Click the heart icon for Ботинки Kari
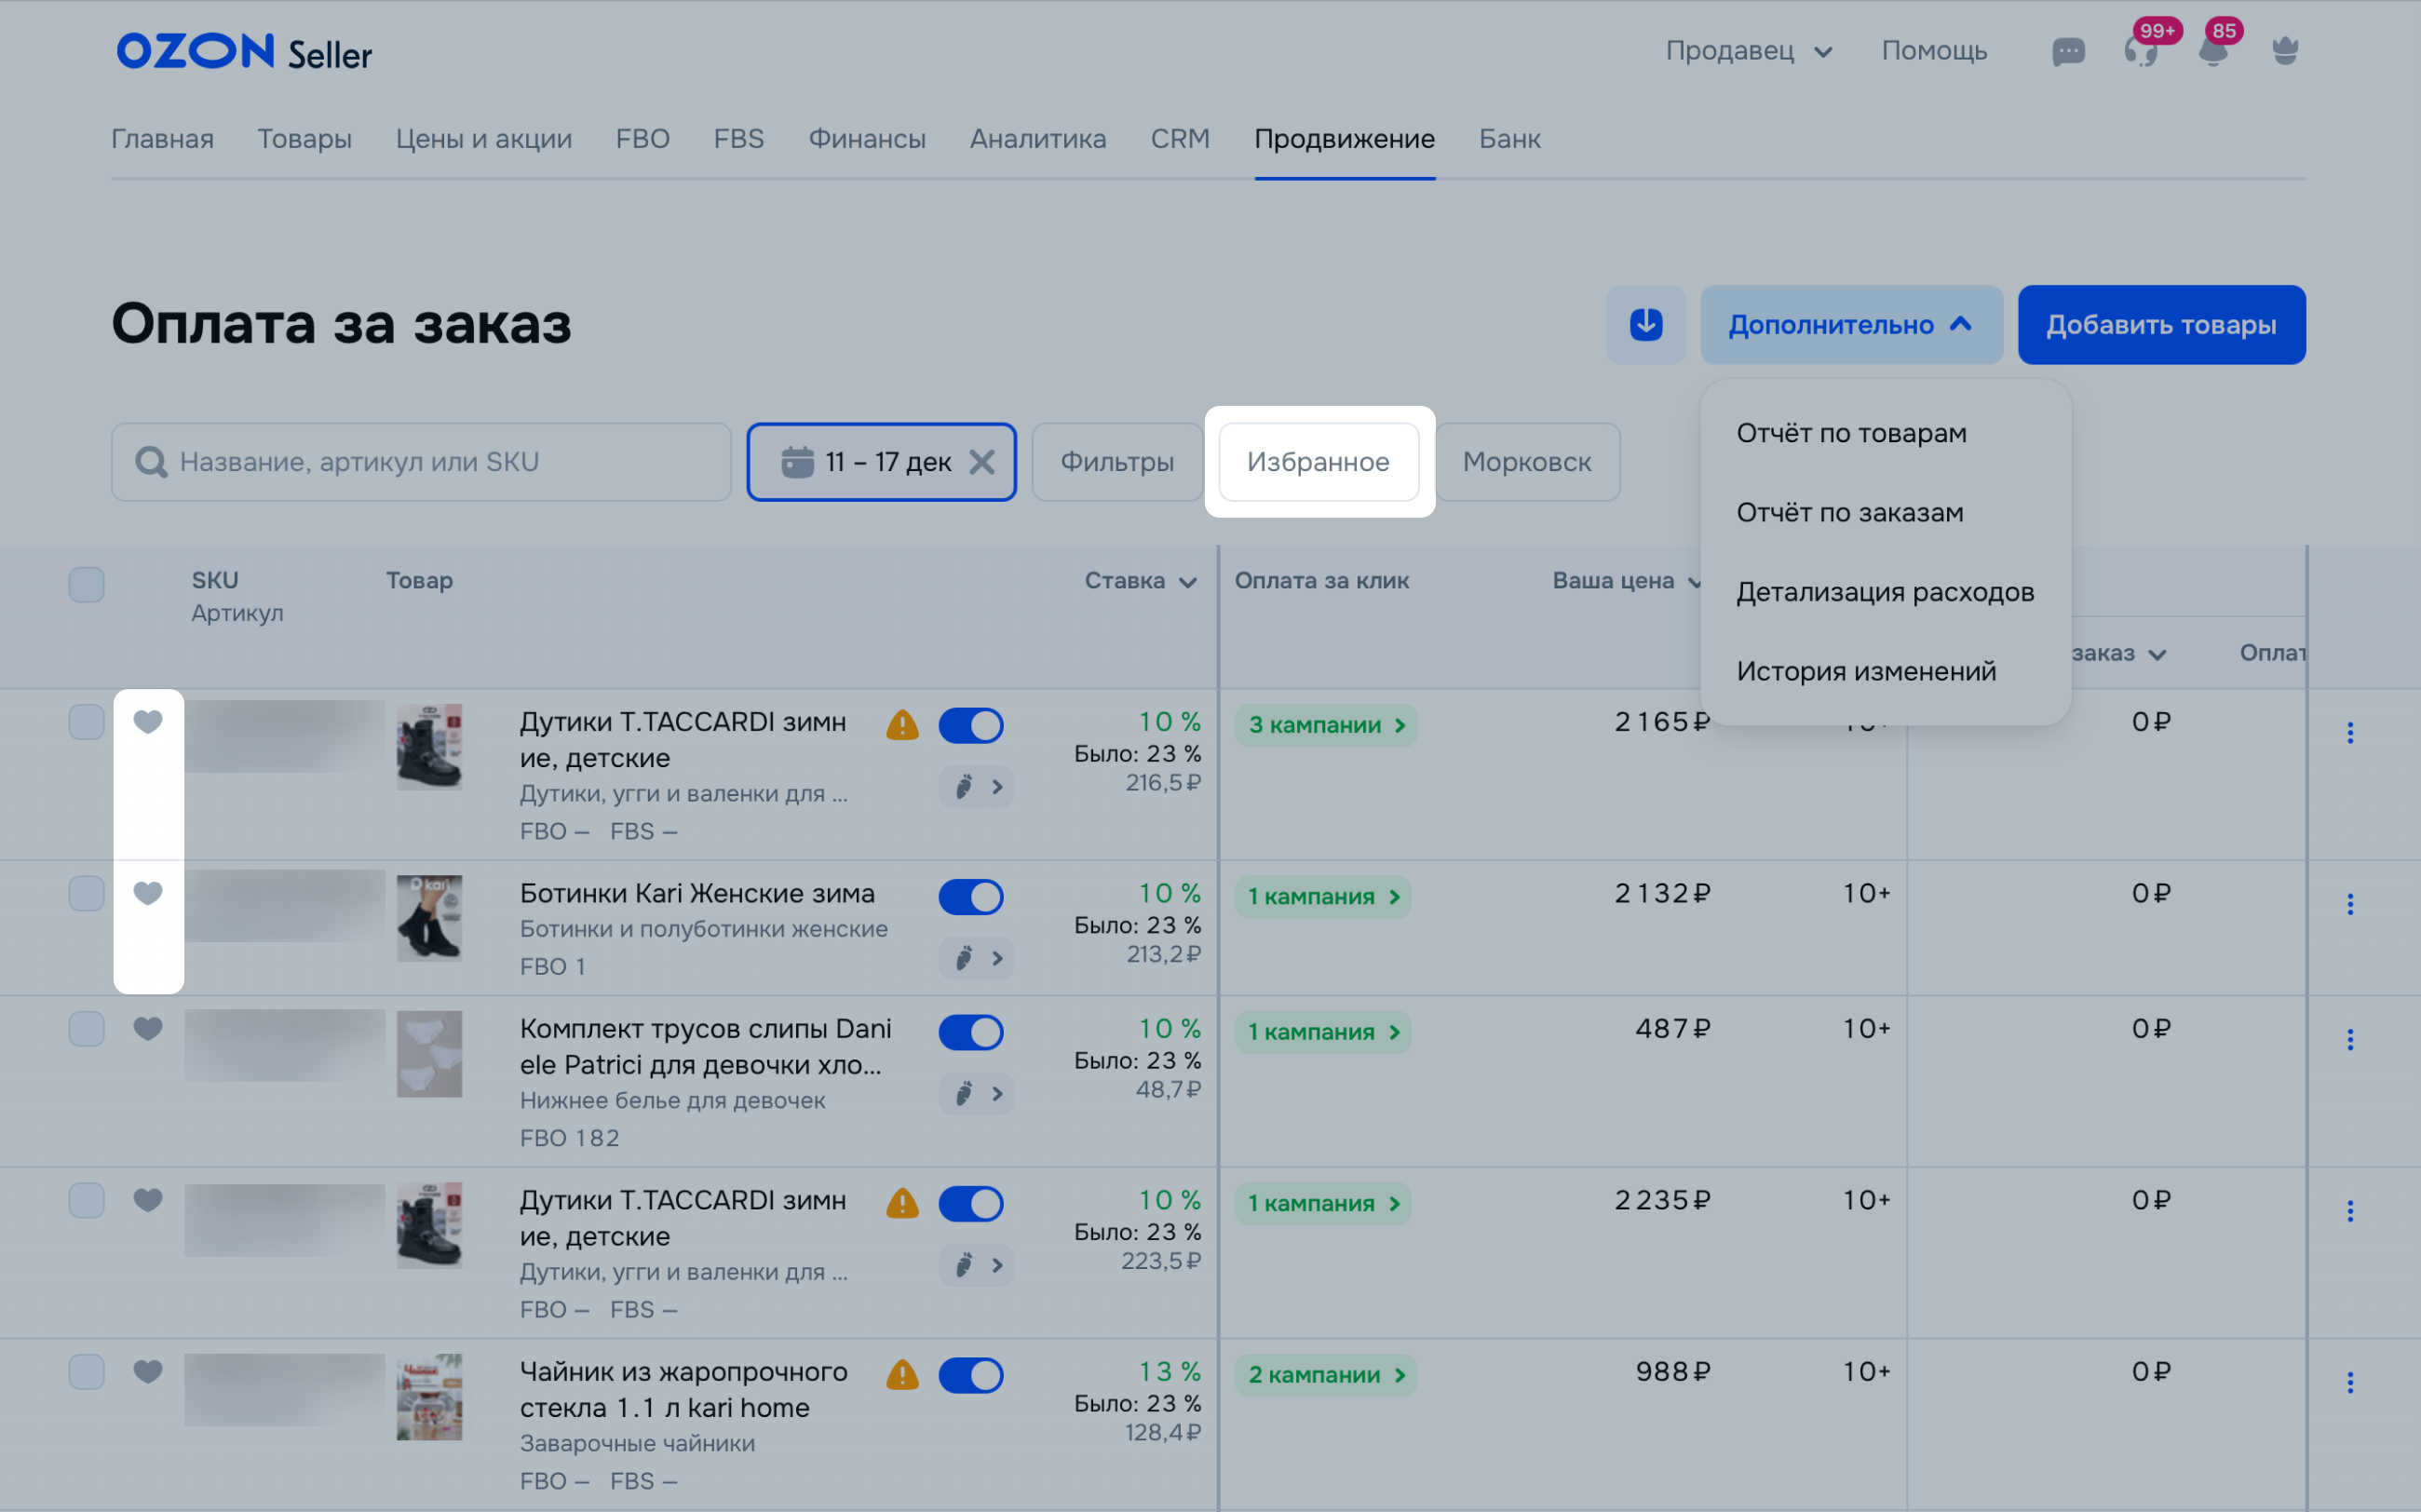 click(x=148, y=892)
